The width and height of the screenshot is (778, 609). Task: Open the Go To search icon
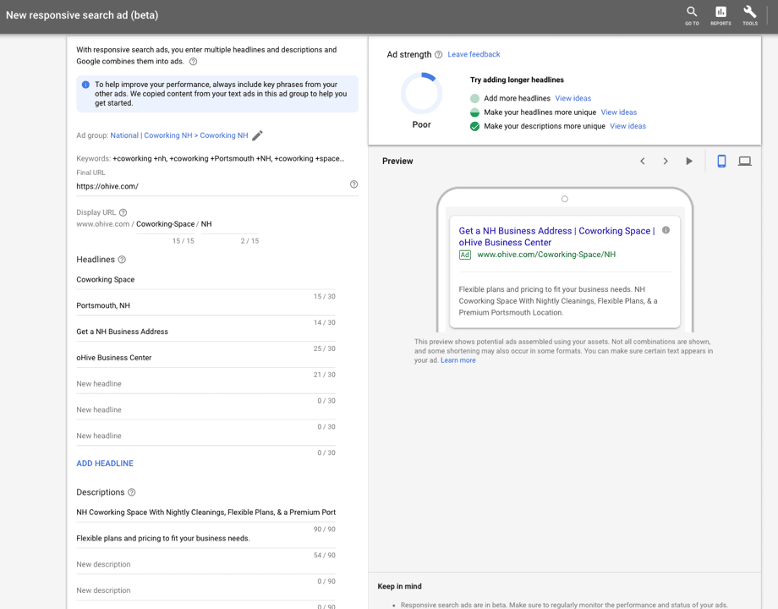pos(692,15)
